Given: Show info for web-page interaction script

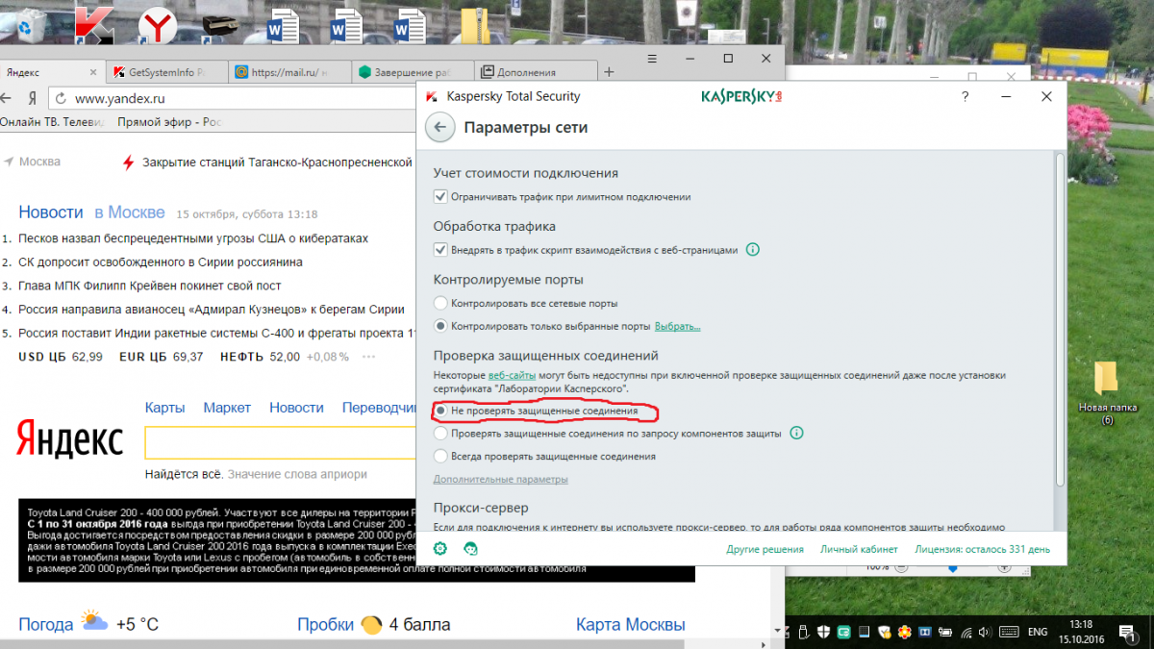Looking at the screenshot, I should point(753,249).
